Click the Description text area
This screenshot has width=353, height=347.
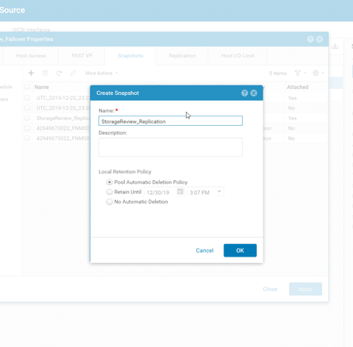click(x=171, y=147)
